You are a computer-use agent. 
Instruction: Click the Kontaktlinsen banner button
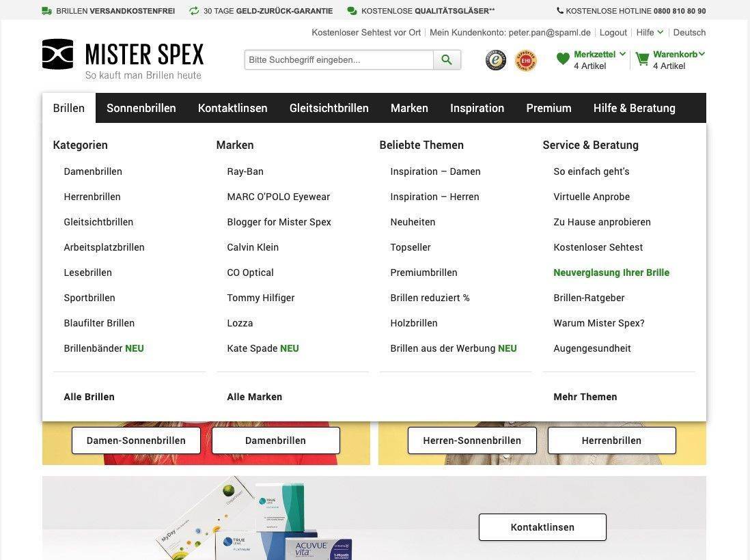tap(542, 527)
